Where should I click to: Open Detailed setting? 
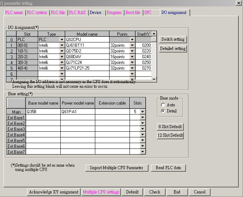[173, 49]
